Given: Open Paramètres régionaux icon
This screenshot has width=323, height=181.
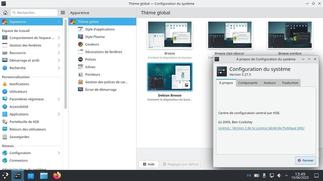Looking at the screenshot, I should click(x=5, y=99).
